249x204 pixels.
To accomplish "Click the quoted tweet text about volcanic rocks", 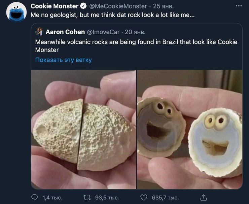I will (136, 46).
